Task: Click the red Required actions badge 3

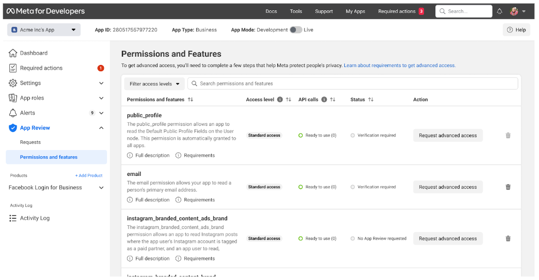Action: tap(421, 11)
